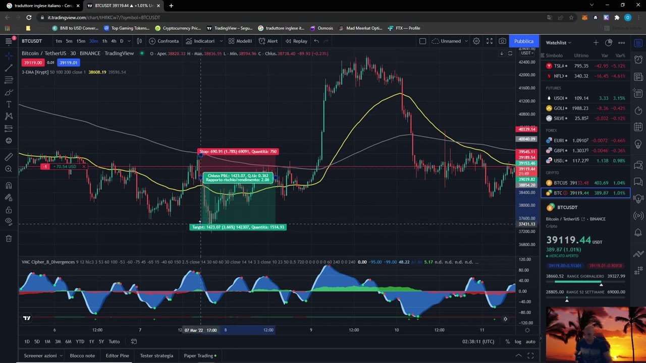Open the News panel in right sidebar
The height and width of the screenshot is (363, 646).
638,77
